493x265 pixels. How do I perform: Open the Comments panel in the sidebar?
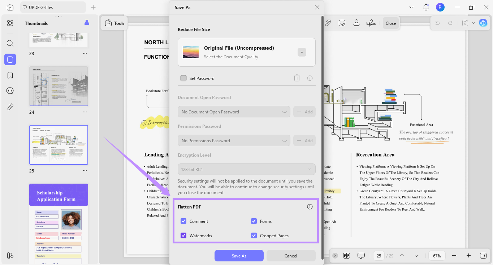(10, 90)
